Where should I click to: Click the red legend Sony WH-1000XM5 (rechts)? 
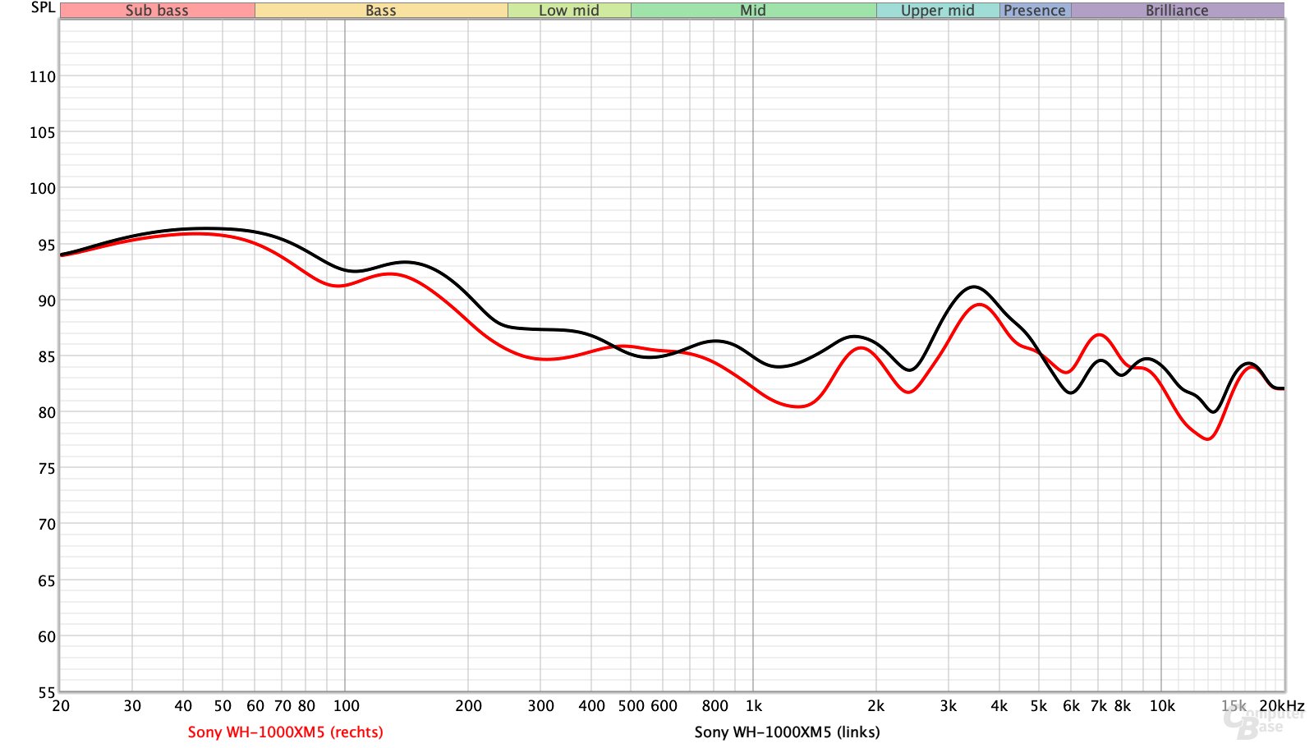[x=286, y=732]
